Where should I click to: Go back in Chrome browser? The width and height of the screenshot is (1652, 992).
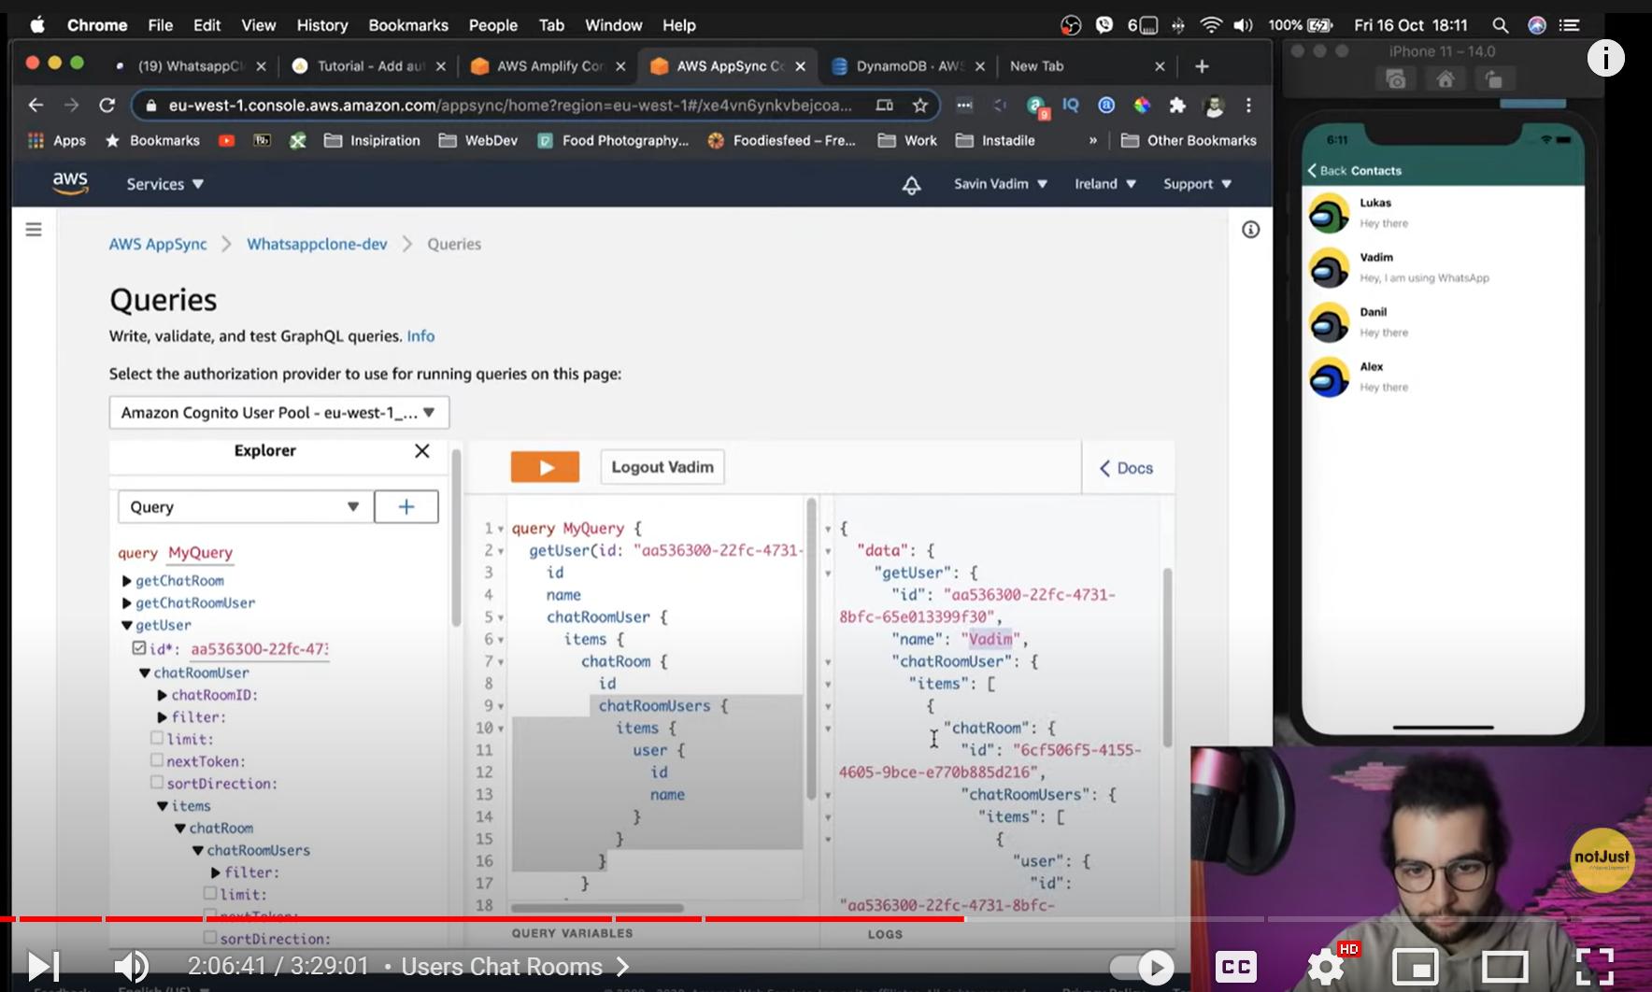tap(36, 106)
